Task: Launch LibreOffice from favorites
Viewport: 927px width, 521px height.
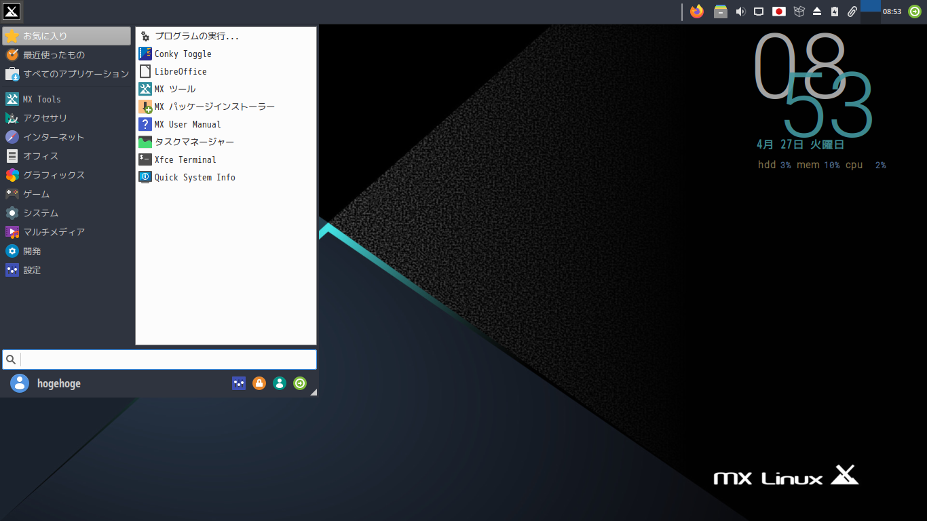Action: [226, 71]
